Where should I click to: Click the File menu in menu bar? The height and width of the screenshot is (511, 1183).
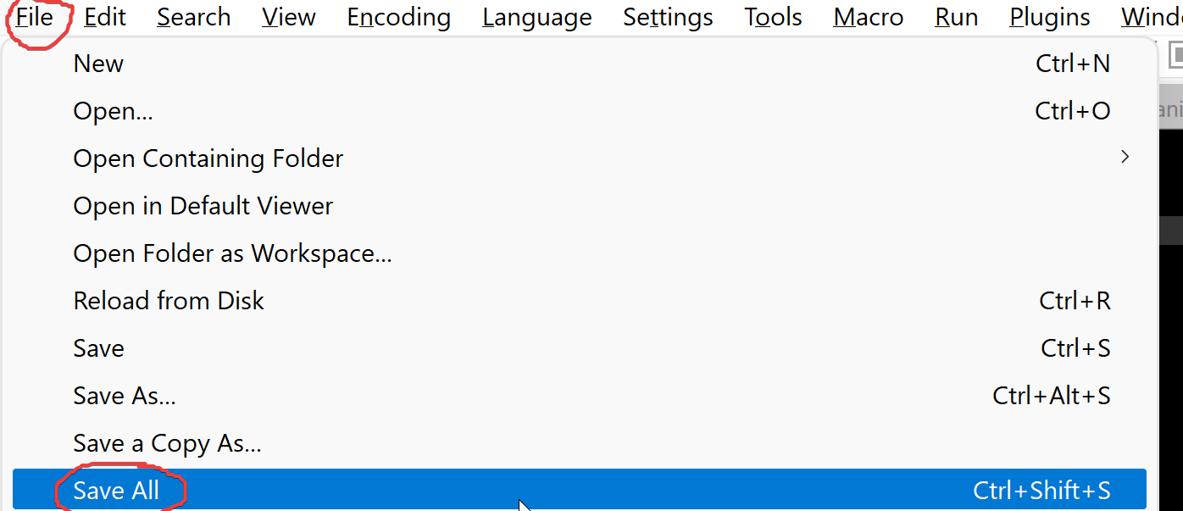(x=35, y=17)
